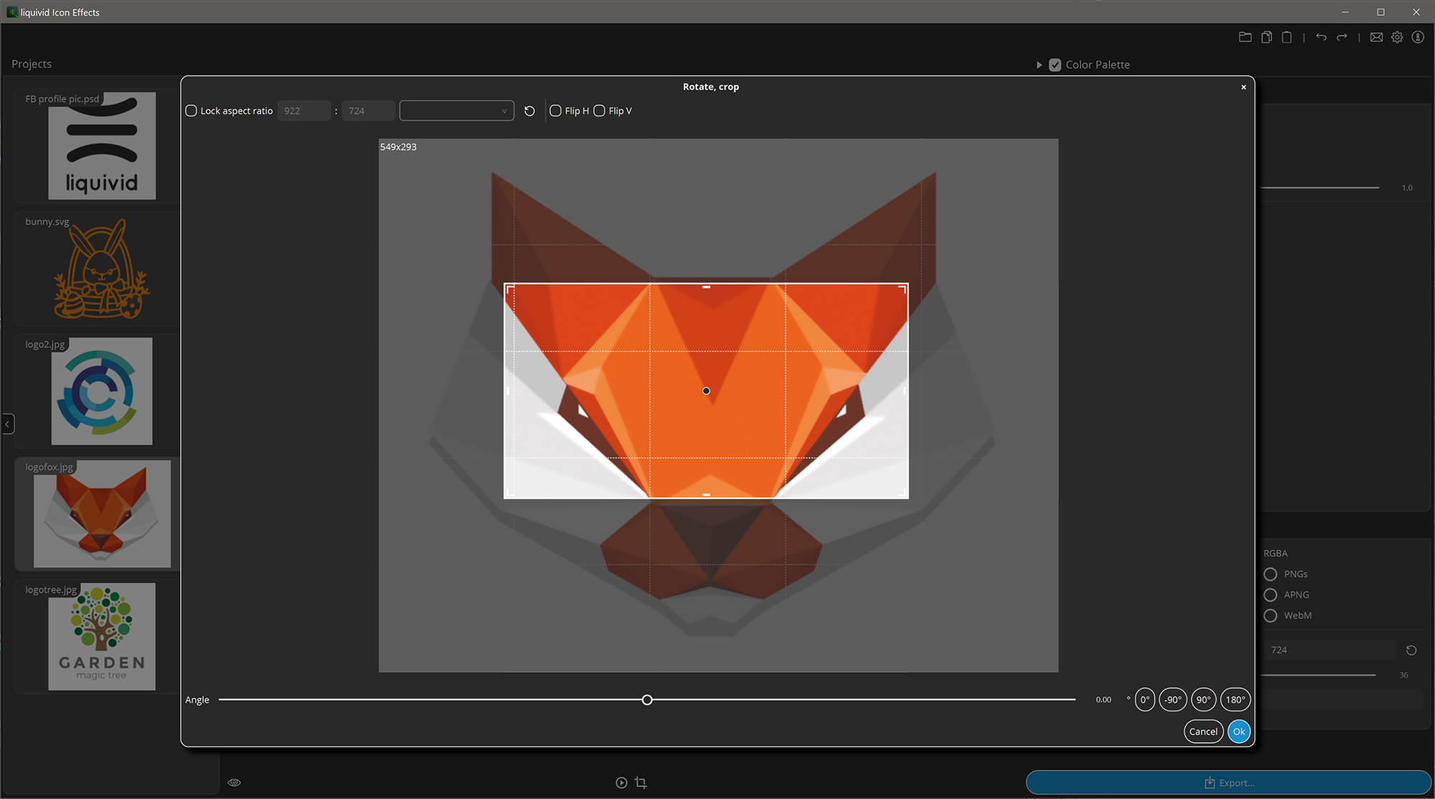Rotate the image 180 degrees

(1235, 699)
